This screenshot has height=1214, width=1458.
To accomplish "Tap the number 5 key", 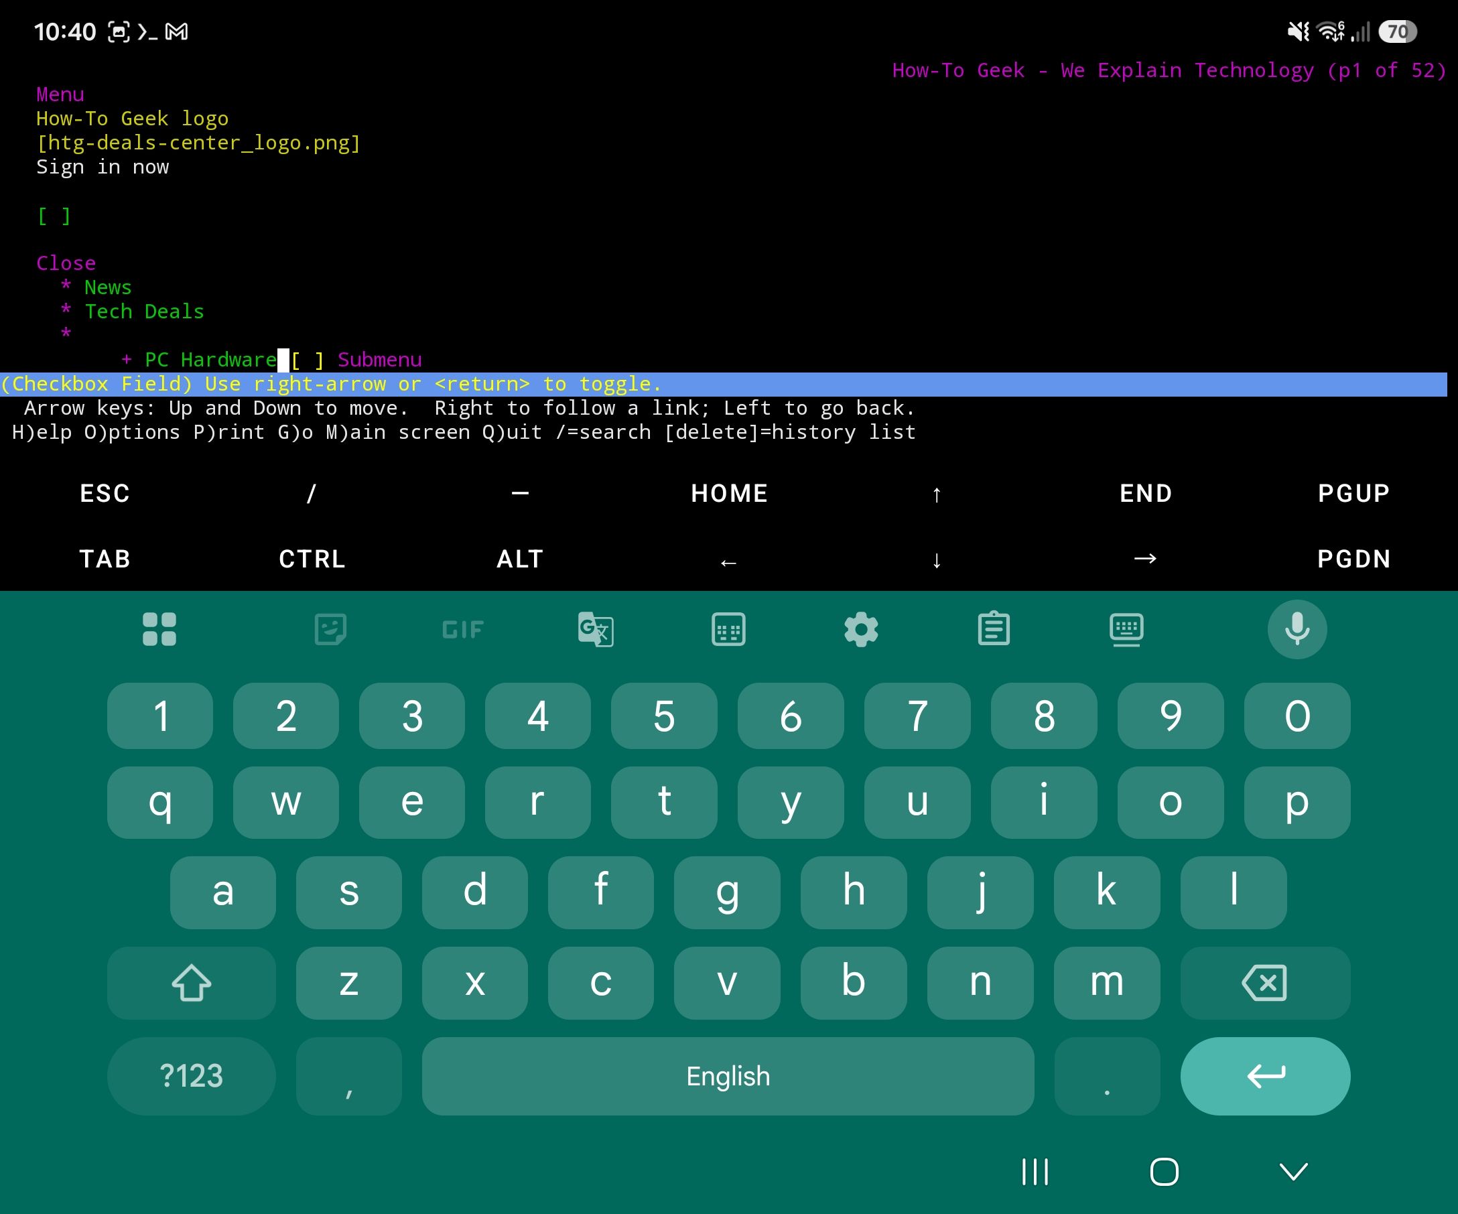I will point(664,716).
